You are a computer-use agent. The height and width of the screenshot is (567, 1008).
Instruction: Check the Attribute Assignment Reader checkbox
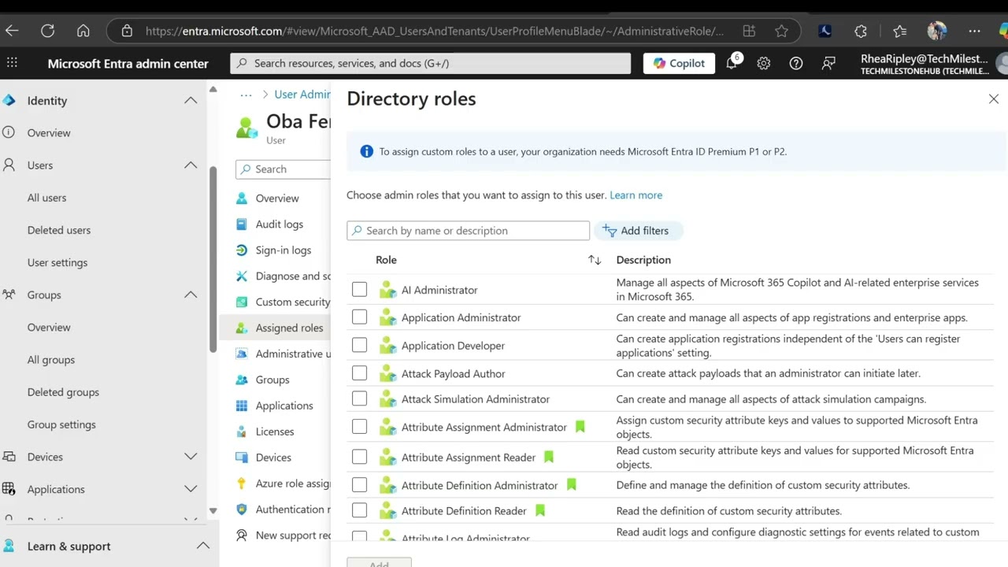[359, 457]
